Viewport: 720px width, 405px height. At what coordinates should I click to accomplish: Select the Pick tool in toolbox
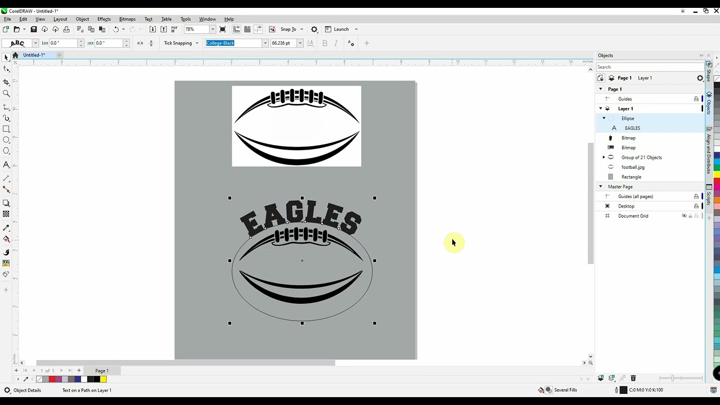click(x=6, y=58)
